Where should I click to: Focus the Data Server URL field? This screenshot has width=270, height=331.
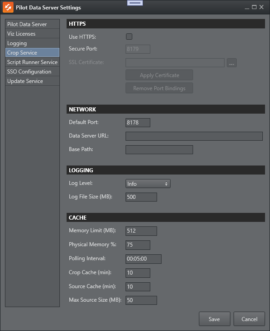[193, 136]
